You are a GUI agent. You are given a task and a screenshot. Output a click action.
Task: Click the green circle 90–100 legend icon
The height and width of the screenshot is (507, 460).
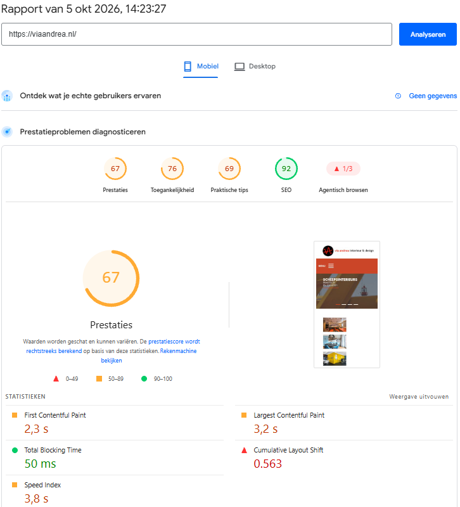tap(144, 378)
